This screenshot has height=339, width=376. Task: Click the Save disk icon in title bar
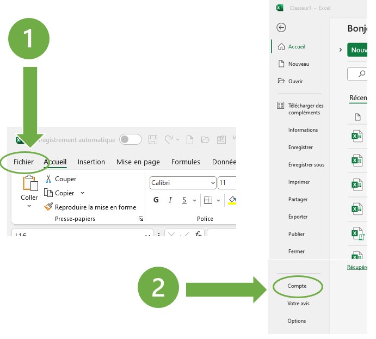[153, 140]
